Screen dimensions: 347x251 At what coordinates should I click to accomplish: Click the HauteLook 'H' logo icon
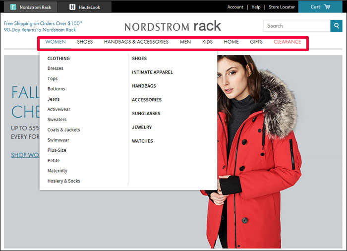click(x=72, y=7)
